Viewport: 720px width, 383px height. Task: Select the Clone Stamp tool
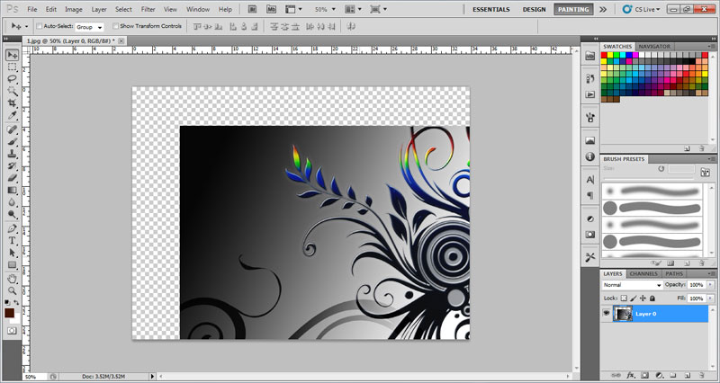(x=13, y=154)
